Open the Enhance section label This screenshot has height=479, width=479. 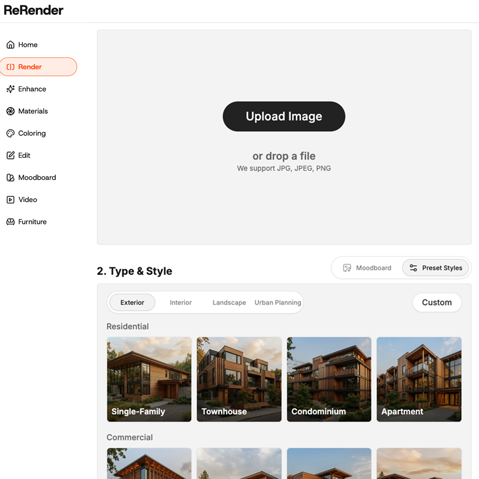click(32, 89)
